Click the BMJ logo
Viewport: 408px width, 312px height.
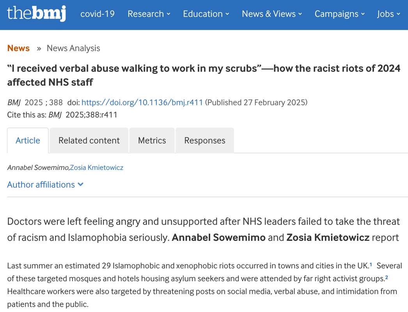[36, 14]
